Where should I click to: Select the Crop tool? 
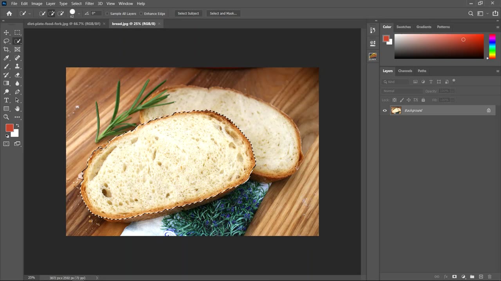(x=6, y=50)
